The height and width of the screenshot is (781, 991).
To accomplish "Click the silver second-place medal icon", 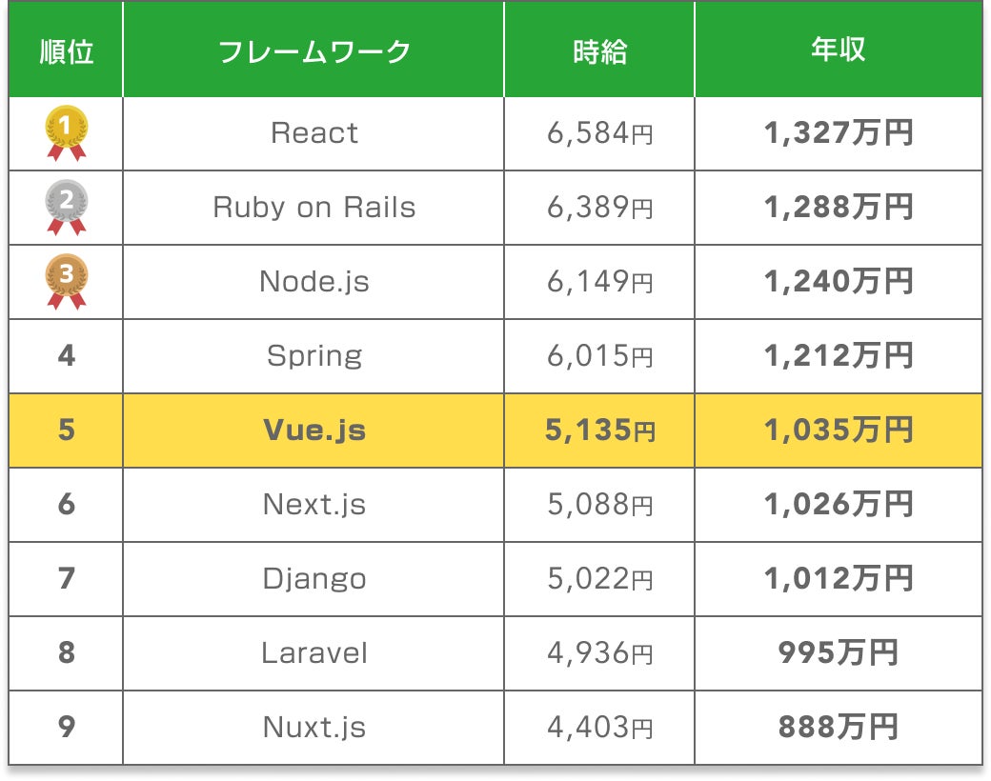I will (67, 207).
